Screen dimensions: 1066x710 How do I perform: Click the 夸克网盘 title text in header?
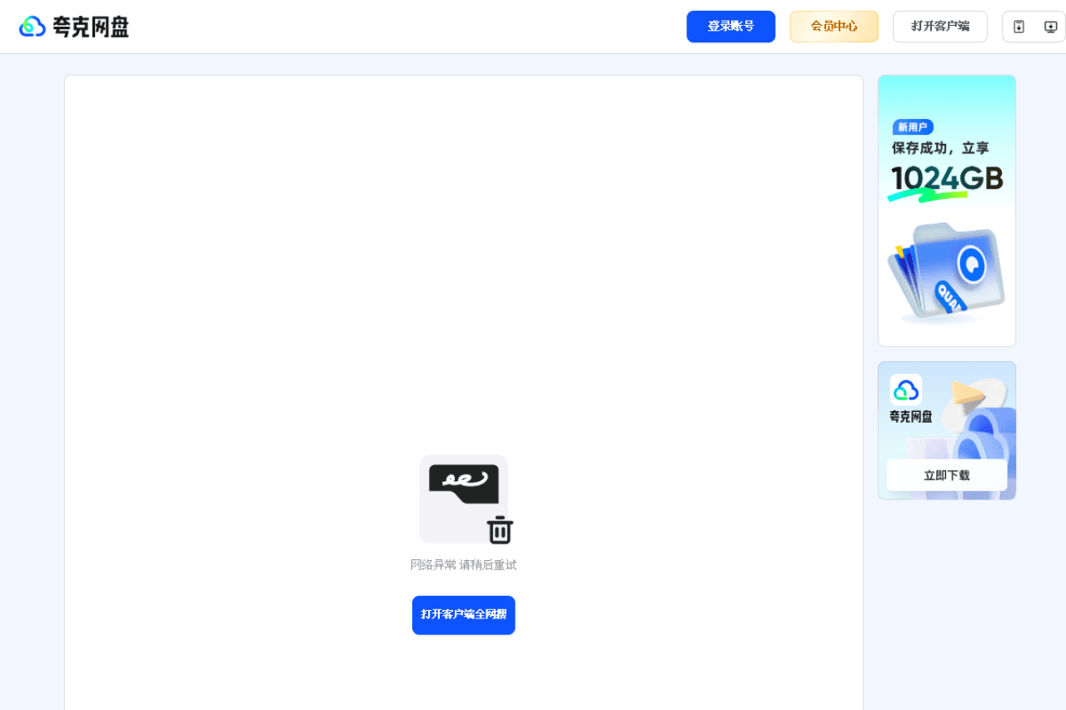click(91, 27)
